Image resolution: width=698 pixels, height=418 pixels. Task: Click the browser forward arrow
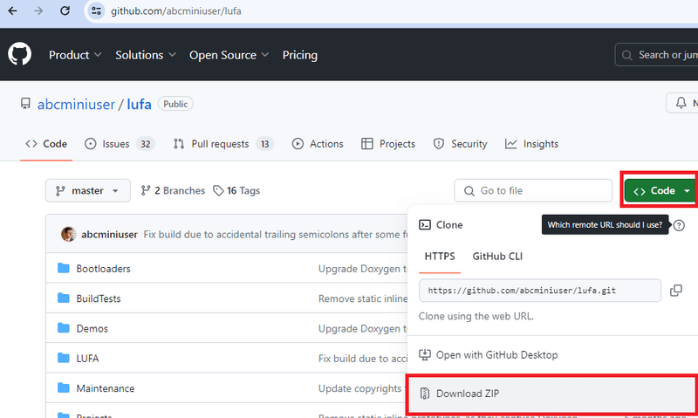(x=38, y=10)
